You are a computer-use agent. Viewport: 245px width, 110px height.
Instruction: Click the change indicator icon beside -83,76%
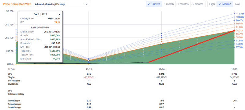point(93,77)
